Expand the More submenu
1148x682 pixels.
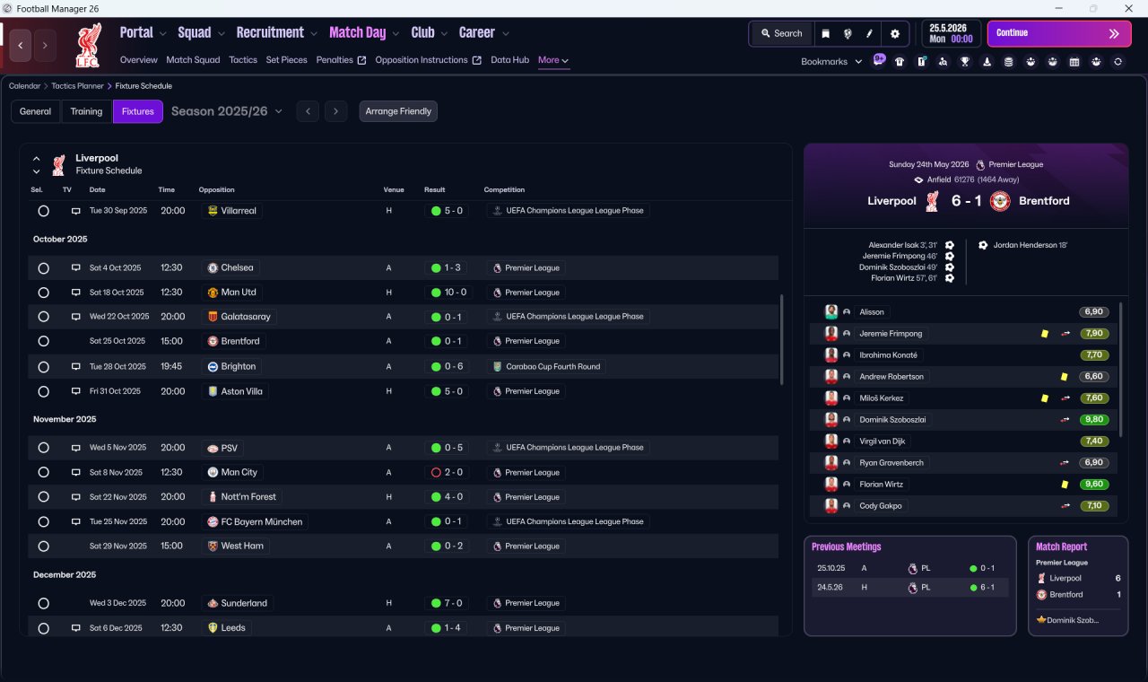(x=553, y=60)
